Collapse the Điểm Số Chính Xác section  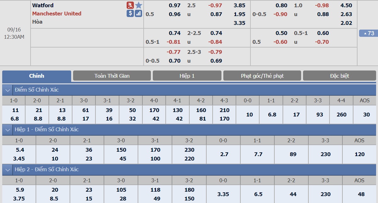tap(7, 90)
